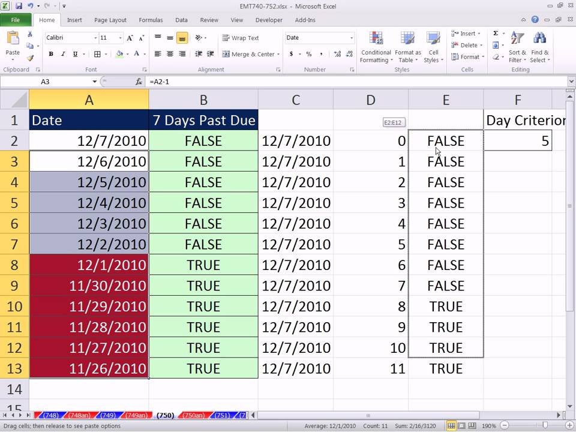The height and width of the screenshot is (432, 576).
Task: Click the formula bar containing =A2-1
Action: [356, 82]
